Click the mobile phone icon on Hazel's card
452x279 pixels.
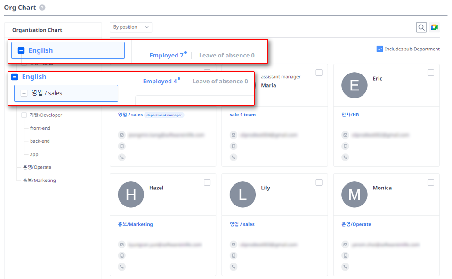(121, 256)
